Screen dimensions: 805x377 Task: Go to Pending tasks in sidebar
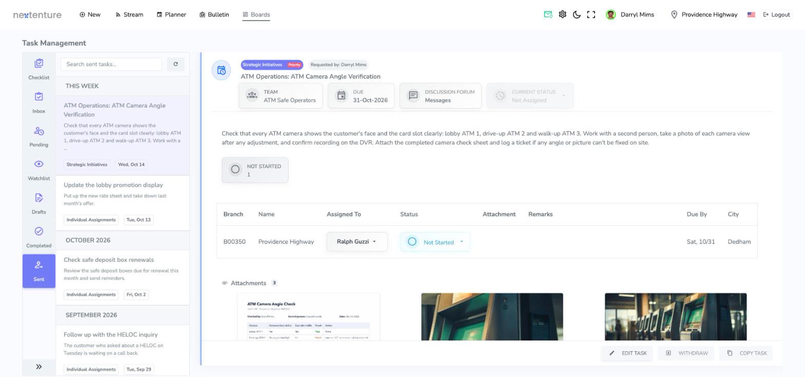[x=39, y=137]
